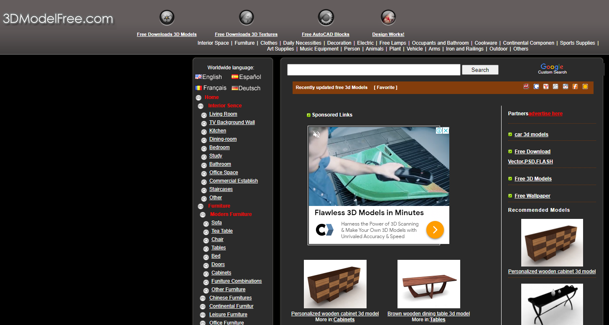609x325 pixels.
Task: Click the [ Favorite ] link
Action: click(x=385, y=87)
